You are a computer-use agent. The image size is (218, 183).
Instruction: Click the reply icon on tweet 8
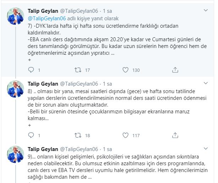click(31, 135)
